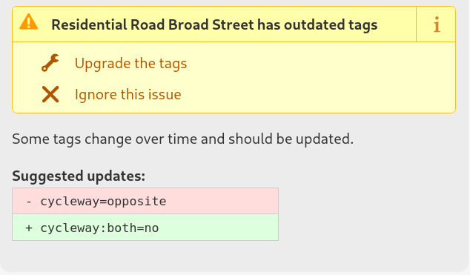Click the 'opposite' value in red row

click(x=136, y=202)
